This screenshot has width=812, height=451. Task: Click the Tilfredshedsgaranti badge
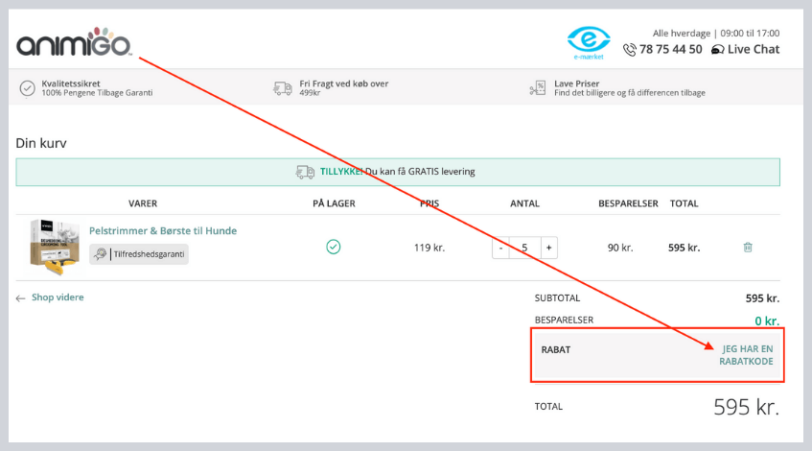(x=139, y=254)
